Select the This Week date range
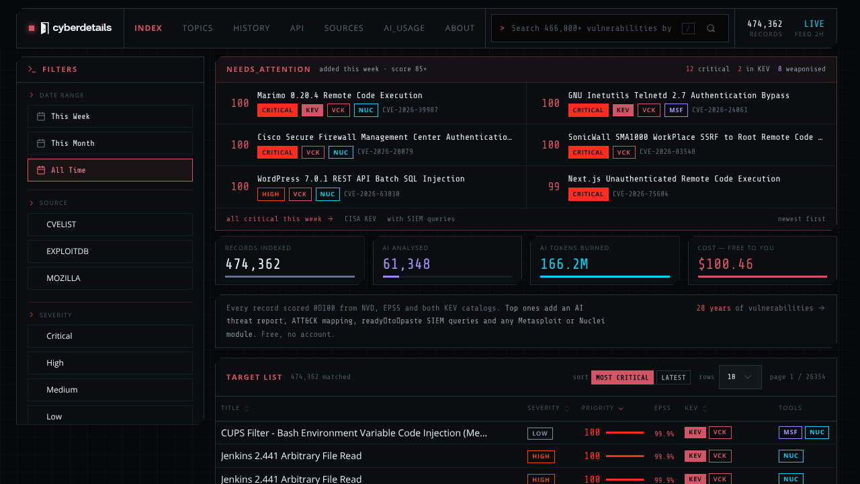 point(110,116)
